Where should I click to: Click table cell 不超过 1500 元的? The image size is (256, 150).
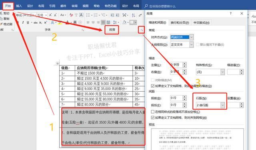pos(104,73)
